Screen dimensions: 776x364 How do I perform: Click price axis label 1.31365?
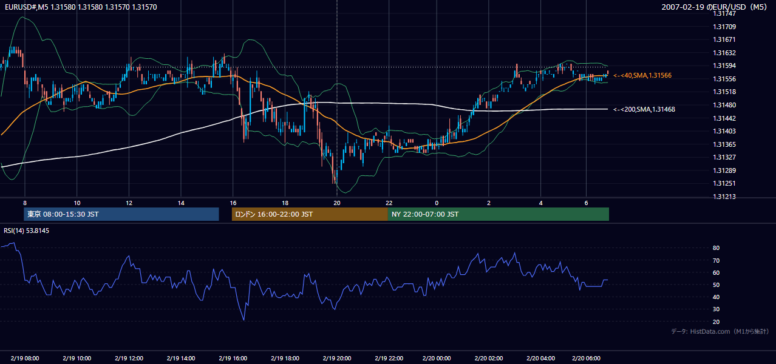[725, 144]
